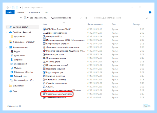Select Объемные объекты in the navigation pane
The height and width of the screenshot is (113, 157).
coord(24,72)
